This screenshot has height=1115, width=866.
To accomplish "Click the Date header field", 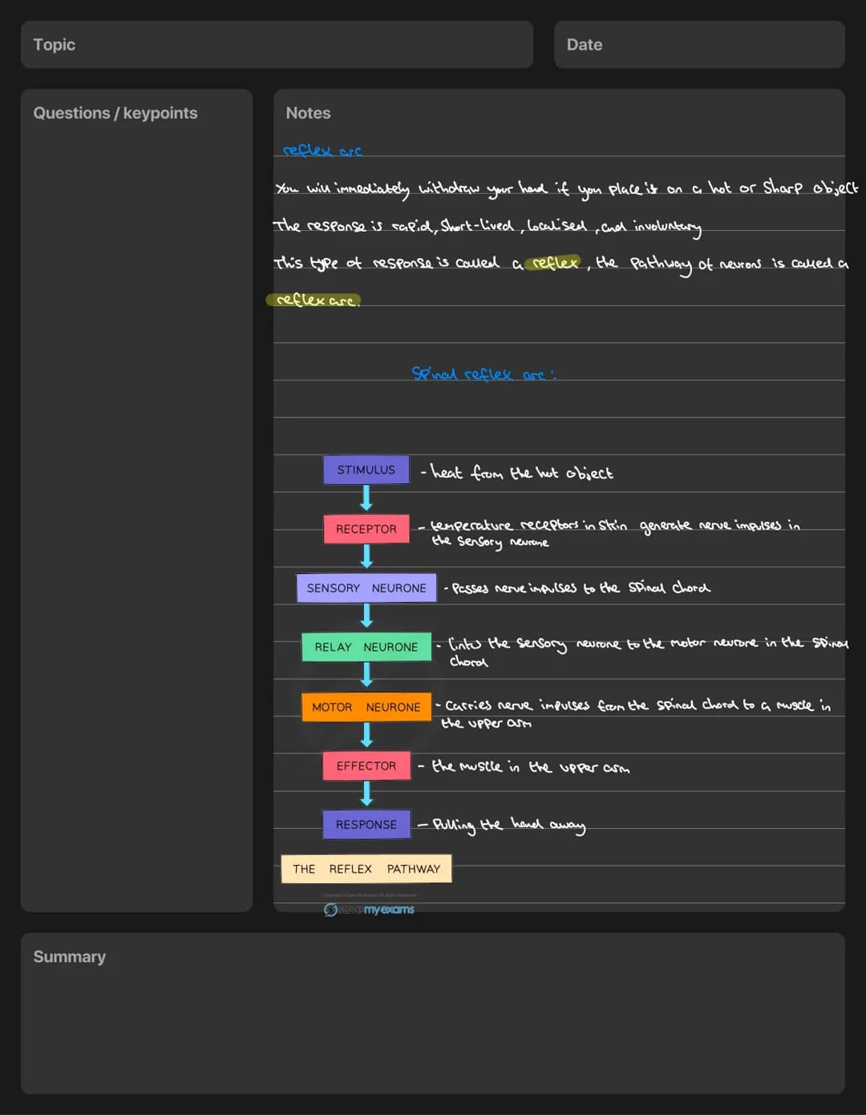I will coord(699,45).
